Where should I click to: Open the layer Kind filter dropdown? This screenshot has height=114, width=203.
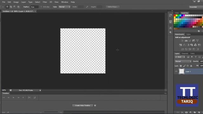tap(180, 57)
